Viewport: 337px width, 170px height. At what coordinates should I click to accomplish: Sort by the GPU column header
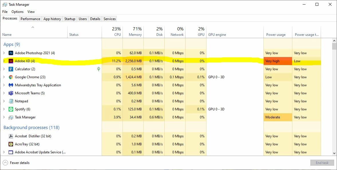(196, 32)
